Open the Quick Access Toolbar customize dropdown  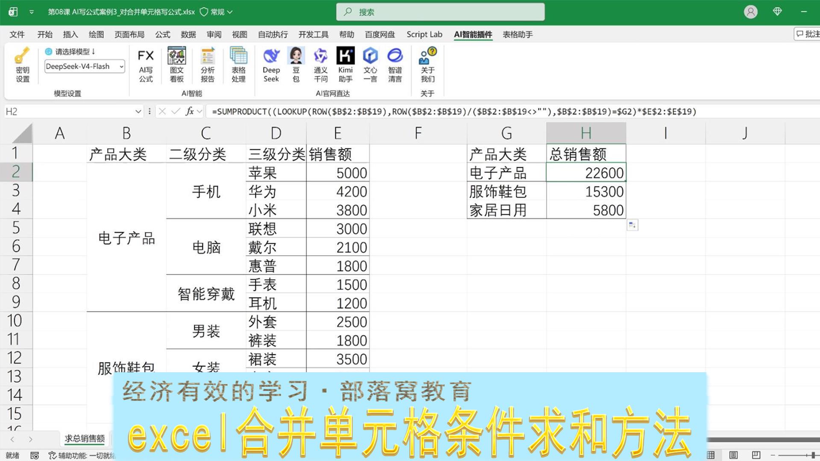(x=32, y=12)
